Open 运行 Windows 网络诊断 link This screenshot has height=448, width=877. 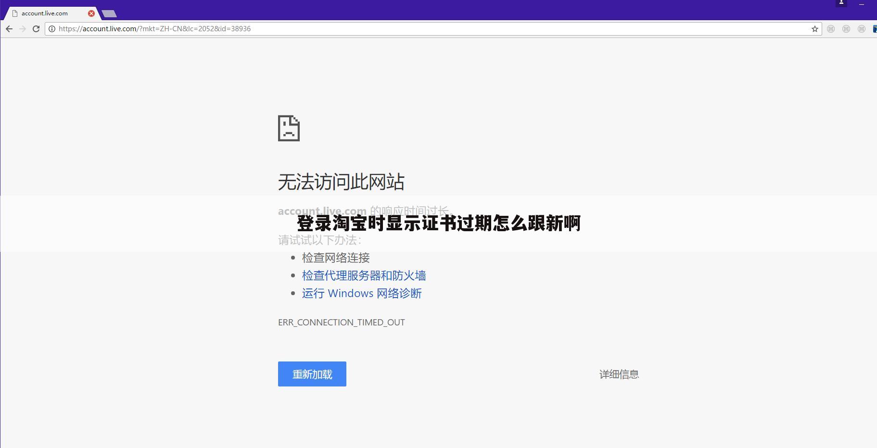(362, 293)
